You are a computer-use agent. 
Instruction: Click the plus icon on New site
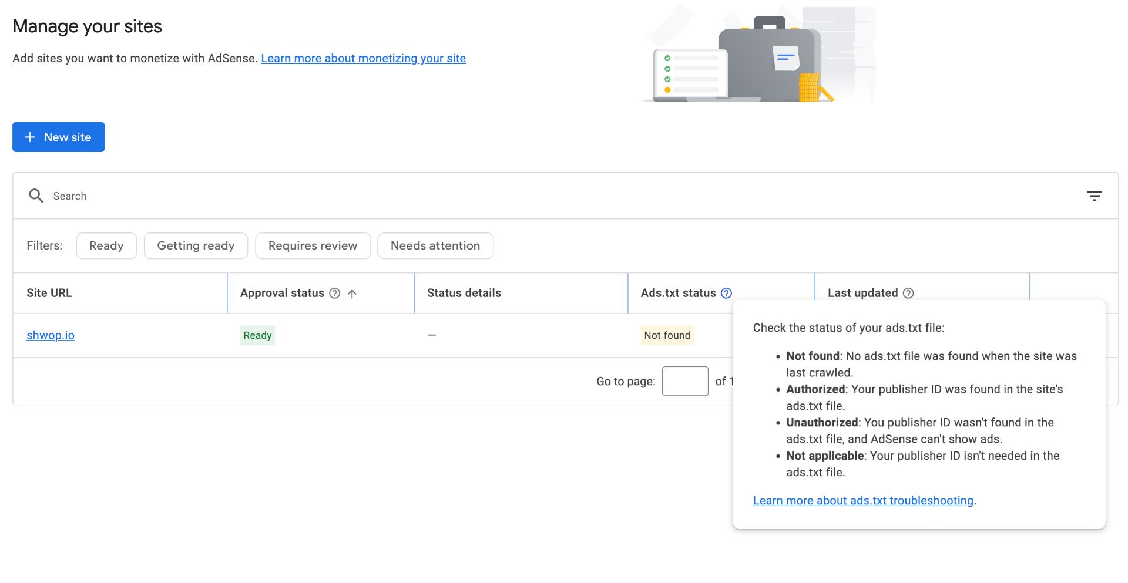tap(30, 137)
